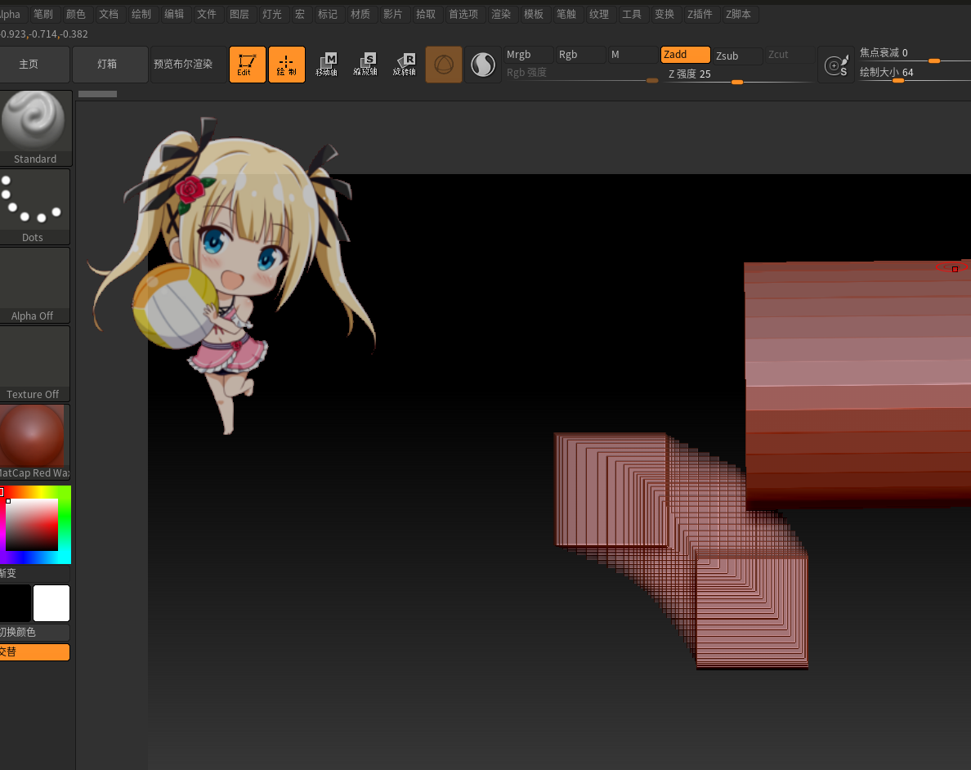The height and width of the screenshot is (770, 971).
Task: Open the 图层 menu
Action: [239, 14]
